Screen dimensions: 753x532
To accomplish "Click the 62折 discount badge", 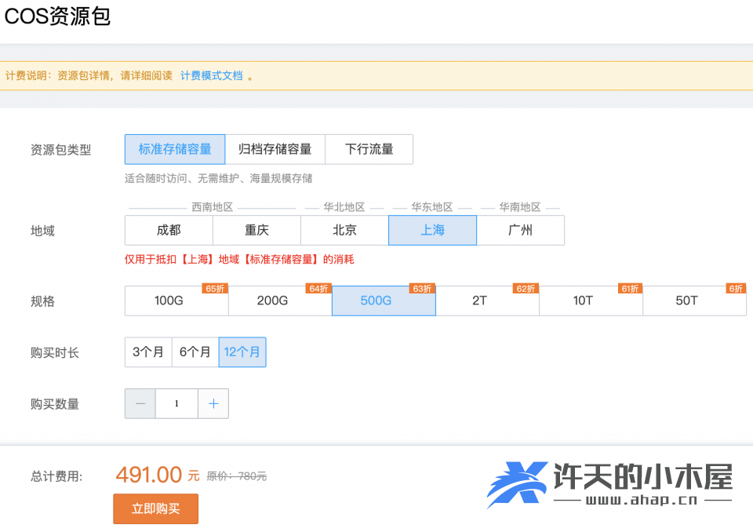I will coord(526,288).
